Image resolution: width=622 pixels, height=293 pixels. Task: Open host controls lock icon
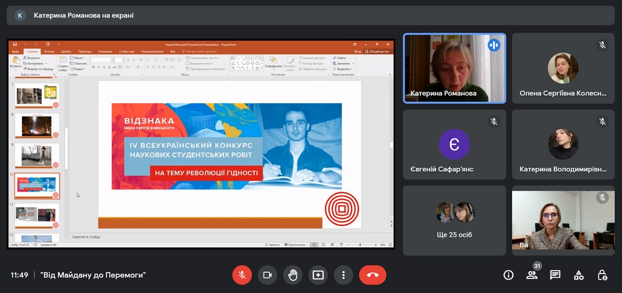[602, 275]
